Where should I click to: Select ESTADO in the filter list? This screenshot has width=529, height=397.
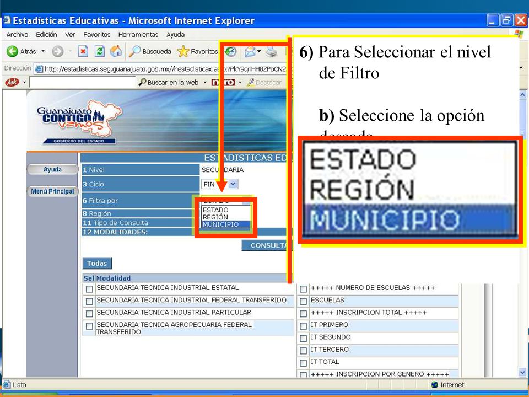pos(225,210)
